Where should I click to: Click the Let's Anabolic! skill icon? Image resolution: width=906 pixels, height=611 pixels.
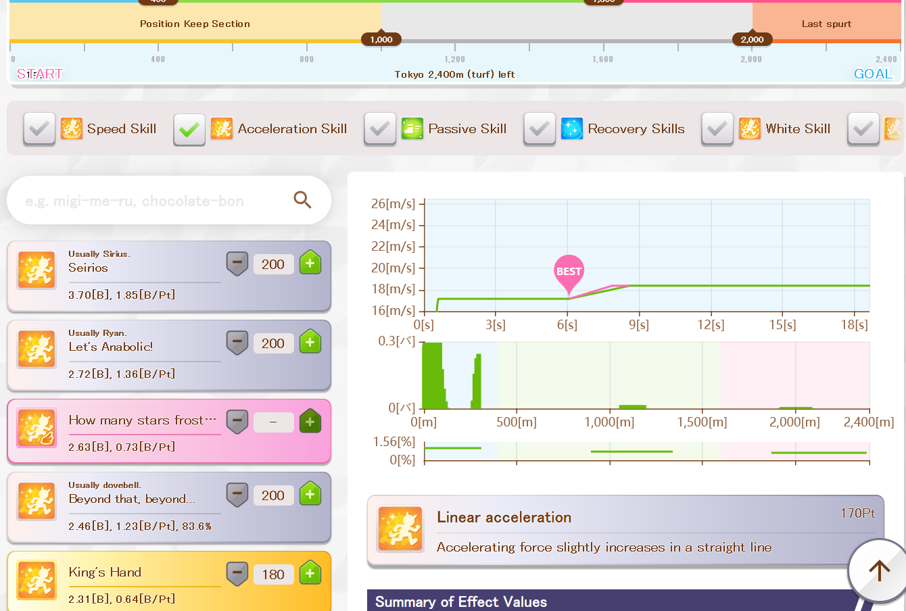click(37, 349)
